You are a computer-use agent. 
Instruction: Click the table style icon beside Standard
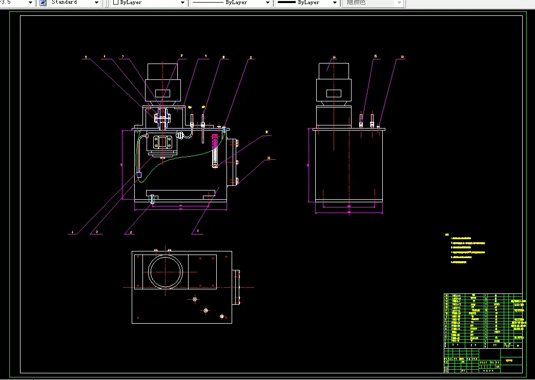click(x=43, y=3)
